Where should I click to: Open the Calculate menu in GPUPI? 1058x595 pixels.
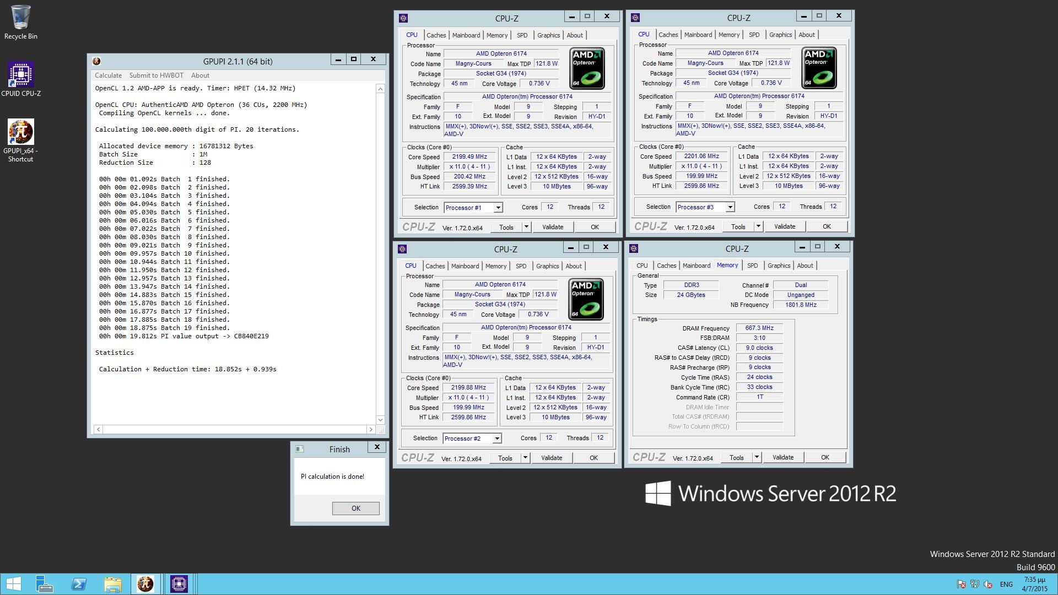(x=108, y=75)
